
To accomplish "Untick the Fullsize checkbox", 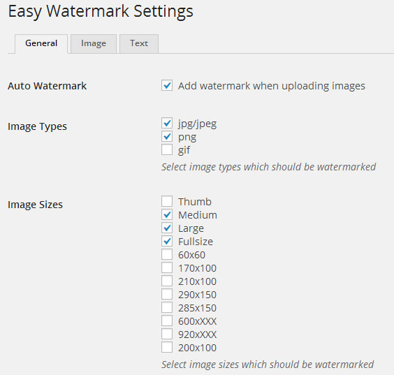I will (167, 242).
